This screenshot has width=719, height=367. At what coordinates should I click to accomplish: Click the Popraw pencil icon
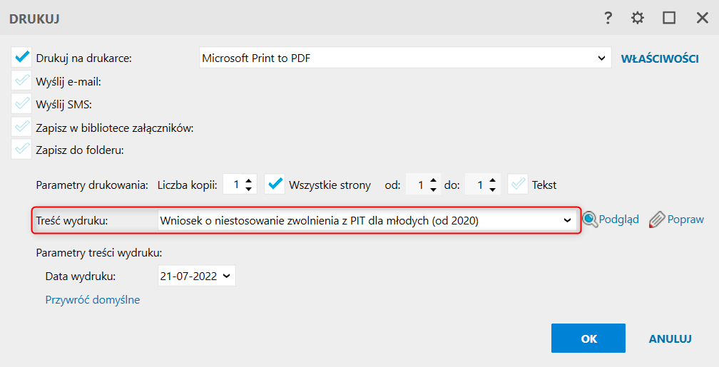pyautogui.click(x=657, y=220)
